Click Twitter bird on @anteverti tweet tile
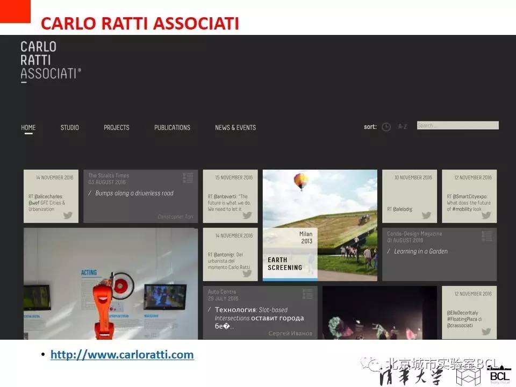Screen dimensions: 516x387 tap(247, 215)
